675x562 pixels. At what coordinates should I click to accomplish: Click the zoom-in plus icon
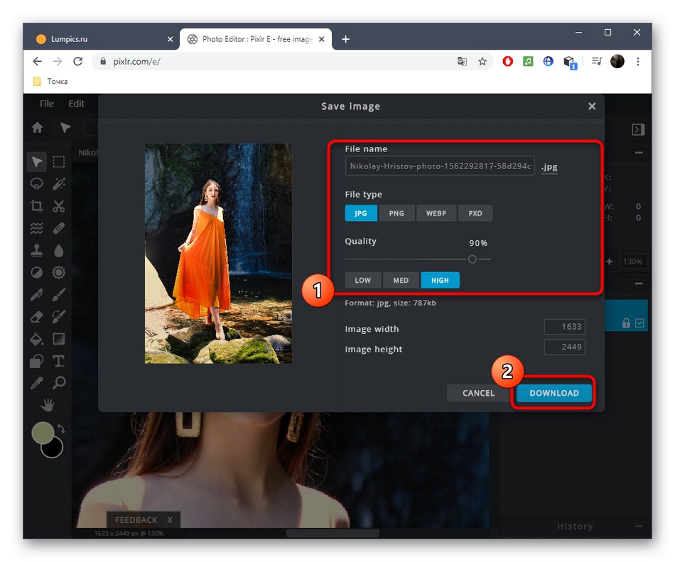[x=609, y=261]
